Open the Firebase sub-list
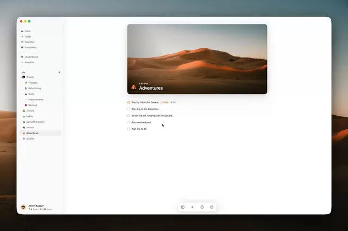Image resolution: width=348 pixels, height=231 pixels. tap(31, 83)
